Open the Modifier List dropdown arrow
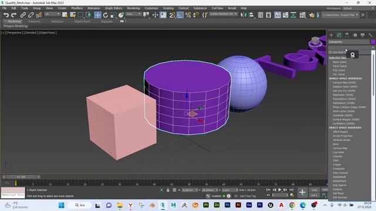 [x=372, y=47]
